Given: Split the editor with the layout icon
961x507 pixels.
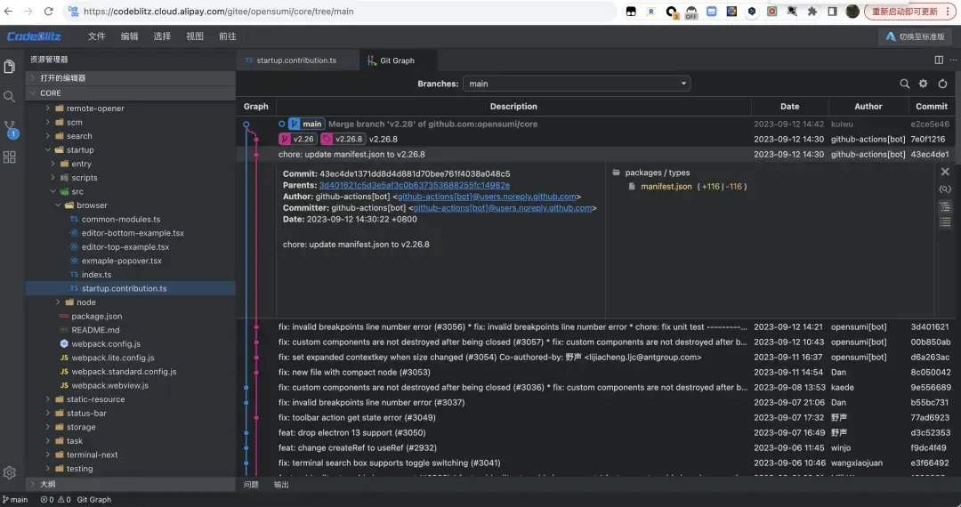Looking at the screenshot, I should 939,60.
